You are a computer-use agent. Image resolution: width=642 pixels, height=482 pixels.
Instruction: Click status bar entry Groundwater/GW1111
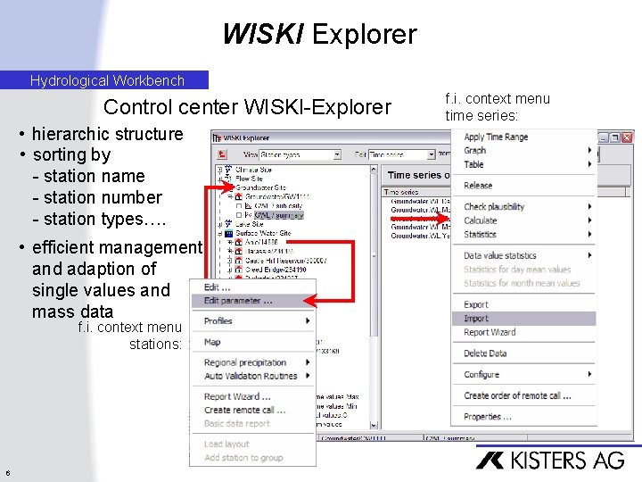(x=369, y=438)
